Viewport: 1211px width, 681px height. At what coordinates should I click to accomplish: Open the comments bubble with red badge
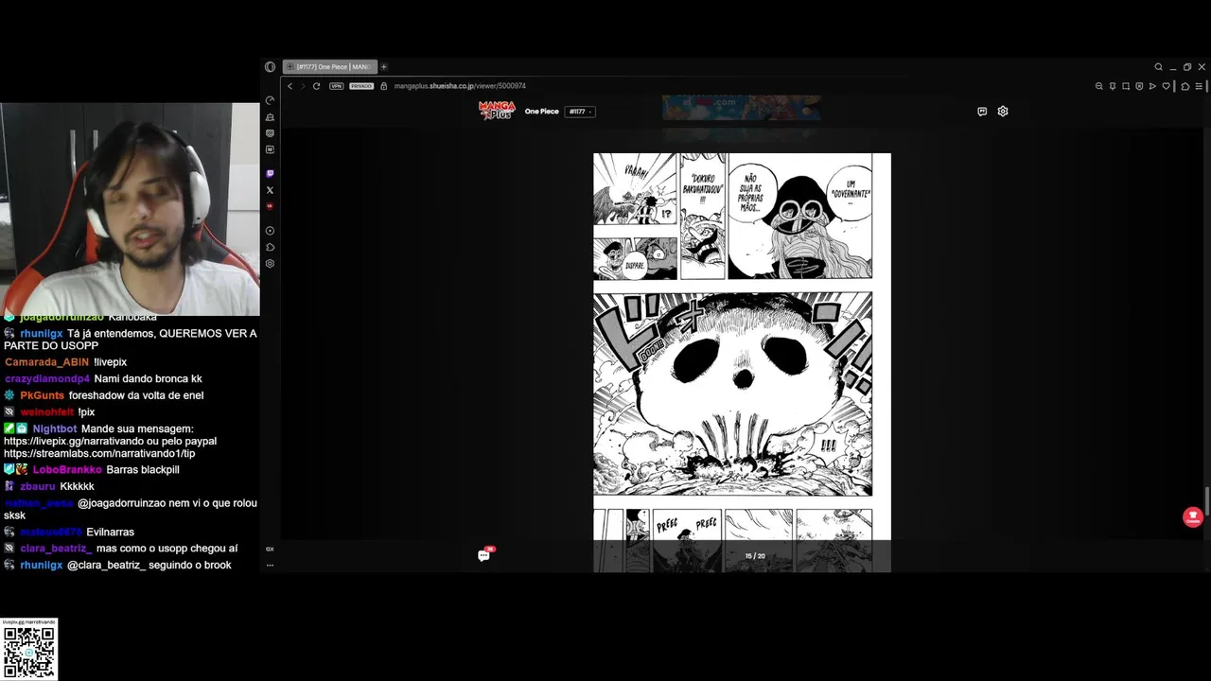pyautogui.click(x=484, y=555)
